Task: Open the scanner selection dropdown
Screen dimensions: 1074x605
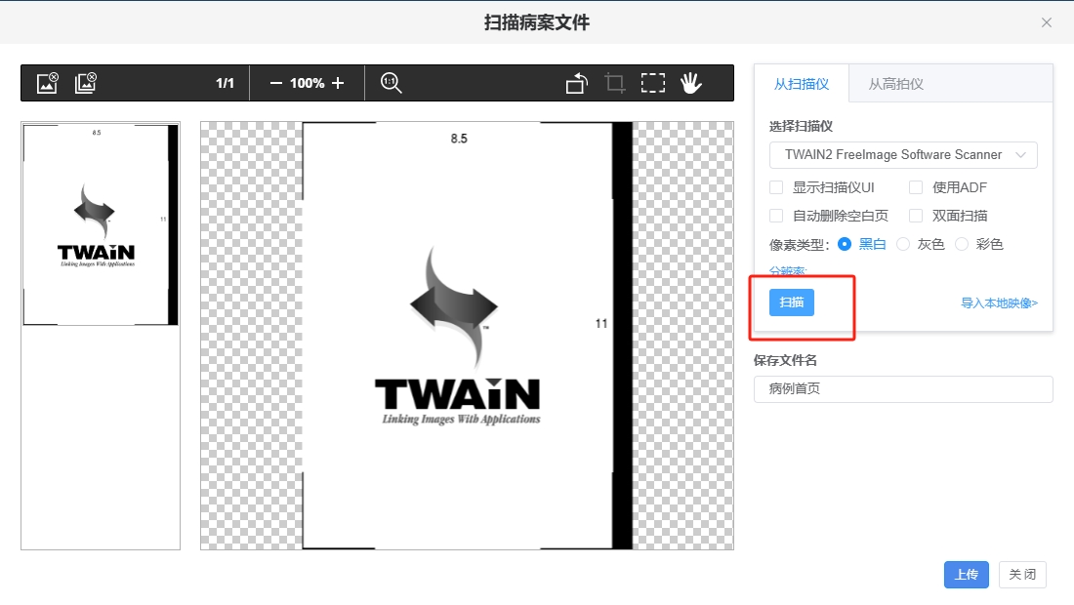Action: coord(902,154)
